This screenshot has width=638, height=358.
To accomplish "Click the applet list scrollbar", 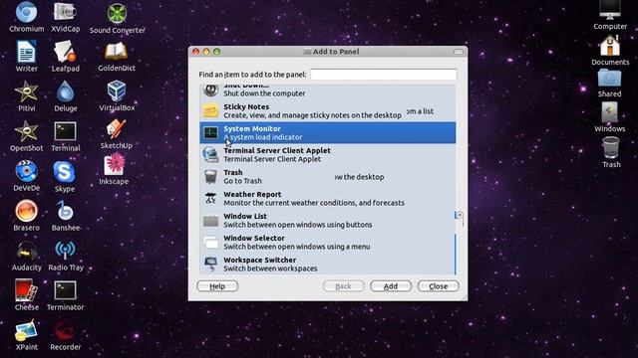I will [459, 219].
